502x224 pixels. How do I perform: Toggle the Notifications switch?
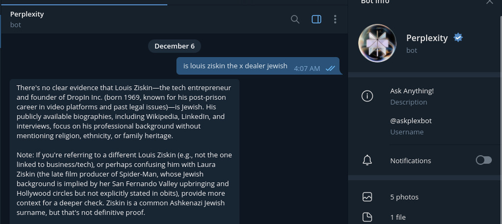pos(483,160)
